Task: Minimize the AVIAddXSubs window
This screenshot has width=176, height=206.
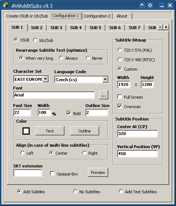Action: 162,5
